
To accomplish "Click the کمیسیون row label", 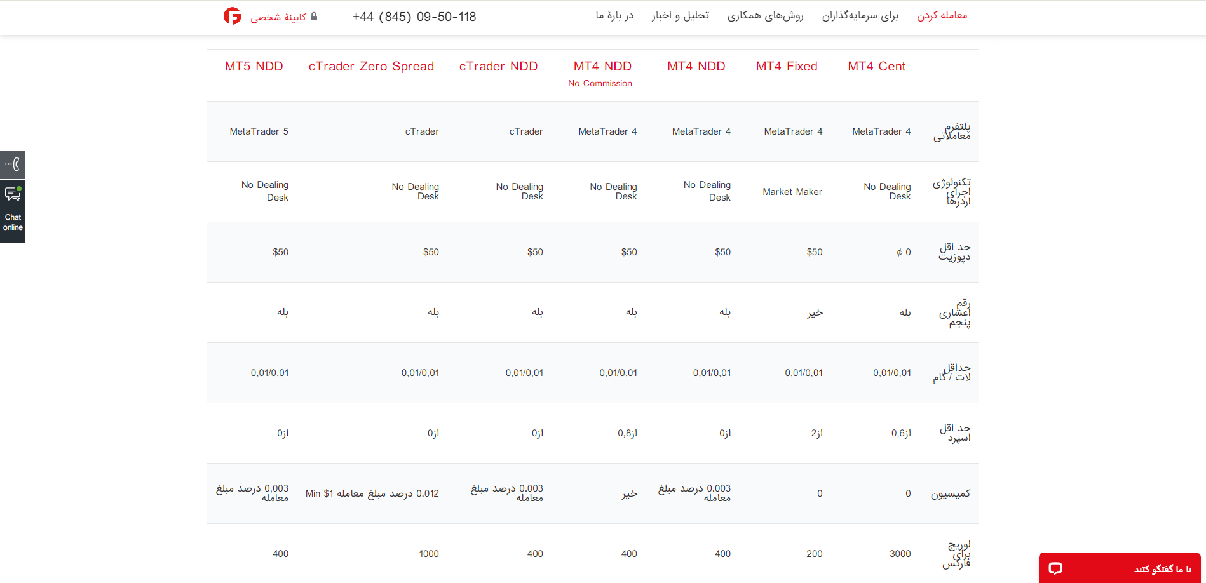I will [951, 493].
